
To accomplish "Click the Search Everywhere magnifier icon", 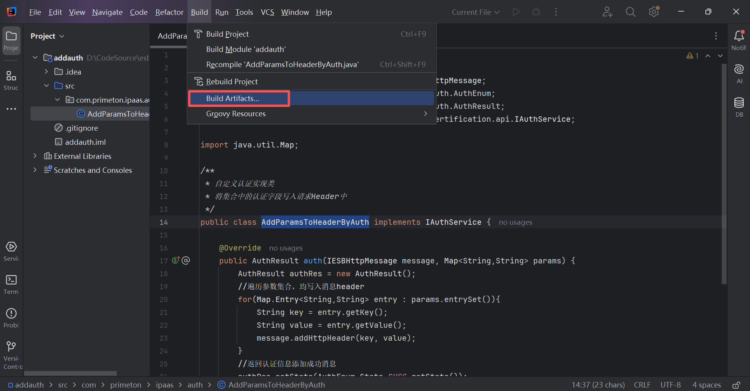I will click(630, 12).
